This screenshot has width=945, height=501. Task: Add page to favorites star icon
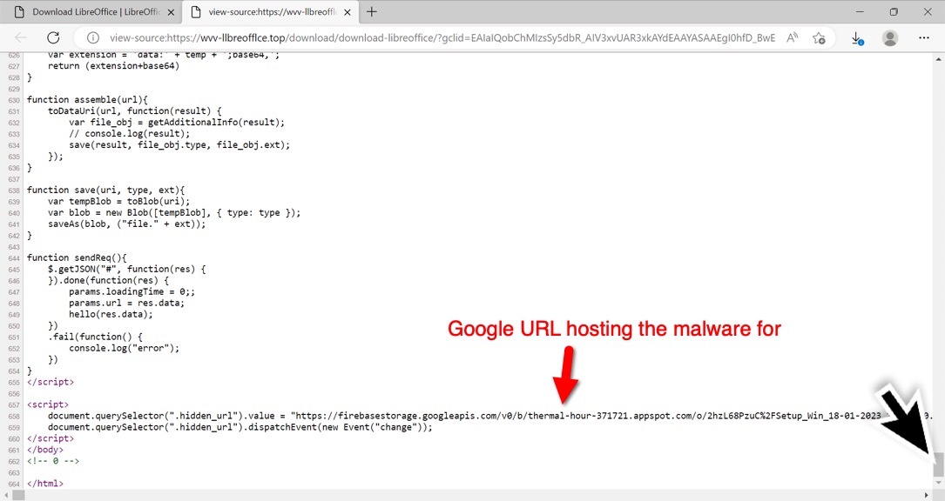click(x=819, y=38)
